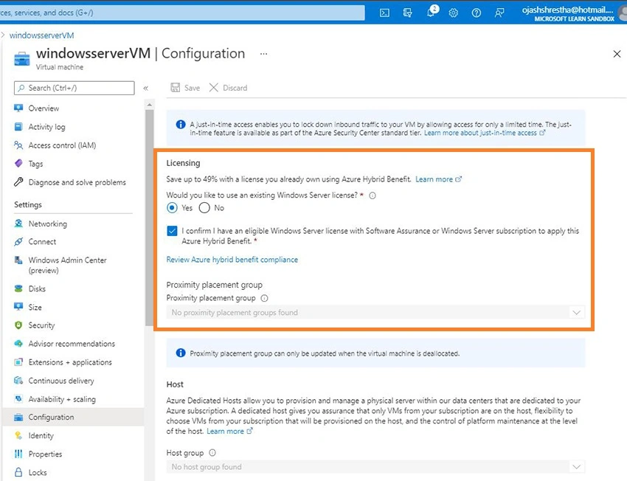Image resolution: width=627 pixels, height=481 pixels.
Task: Click info icon beside Windows Server license question
Action: pos(373,195)
